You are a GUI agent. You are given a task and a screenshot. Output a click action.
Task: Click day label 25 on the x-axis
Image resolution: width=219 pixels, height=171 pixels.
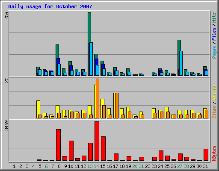click(x=167, y=166)
